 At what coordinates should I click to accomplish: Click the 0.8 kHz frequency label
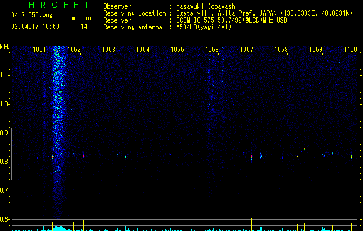5,162
